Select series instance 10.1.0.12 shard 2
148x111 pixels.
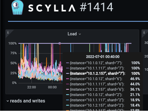(x=96, y=95)
